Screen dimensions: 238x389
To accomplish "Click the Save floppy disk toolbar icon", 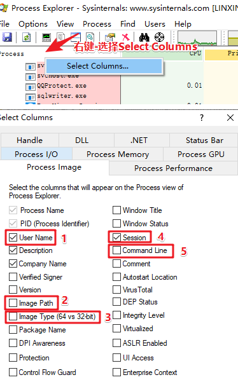I will point(7,38).
